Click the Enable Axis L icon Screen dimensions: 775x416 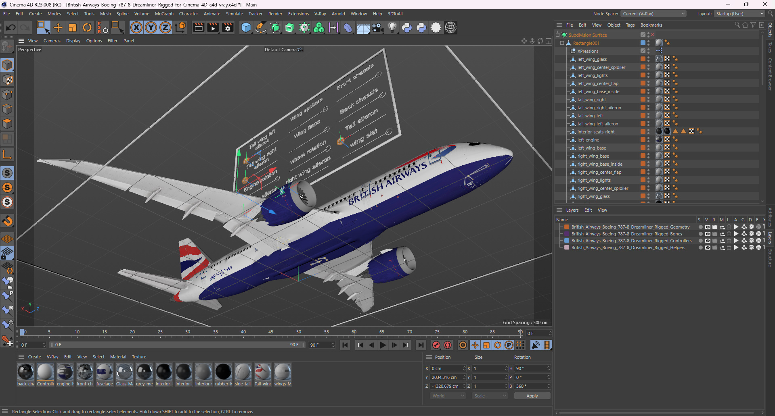(7, 154)
